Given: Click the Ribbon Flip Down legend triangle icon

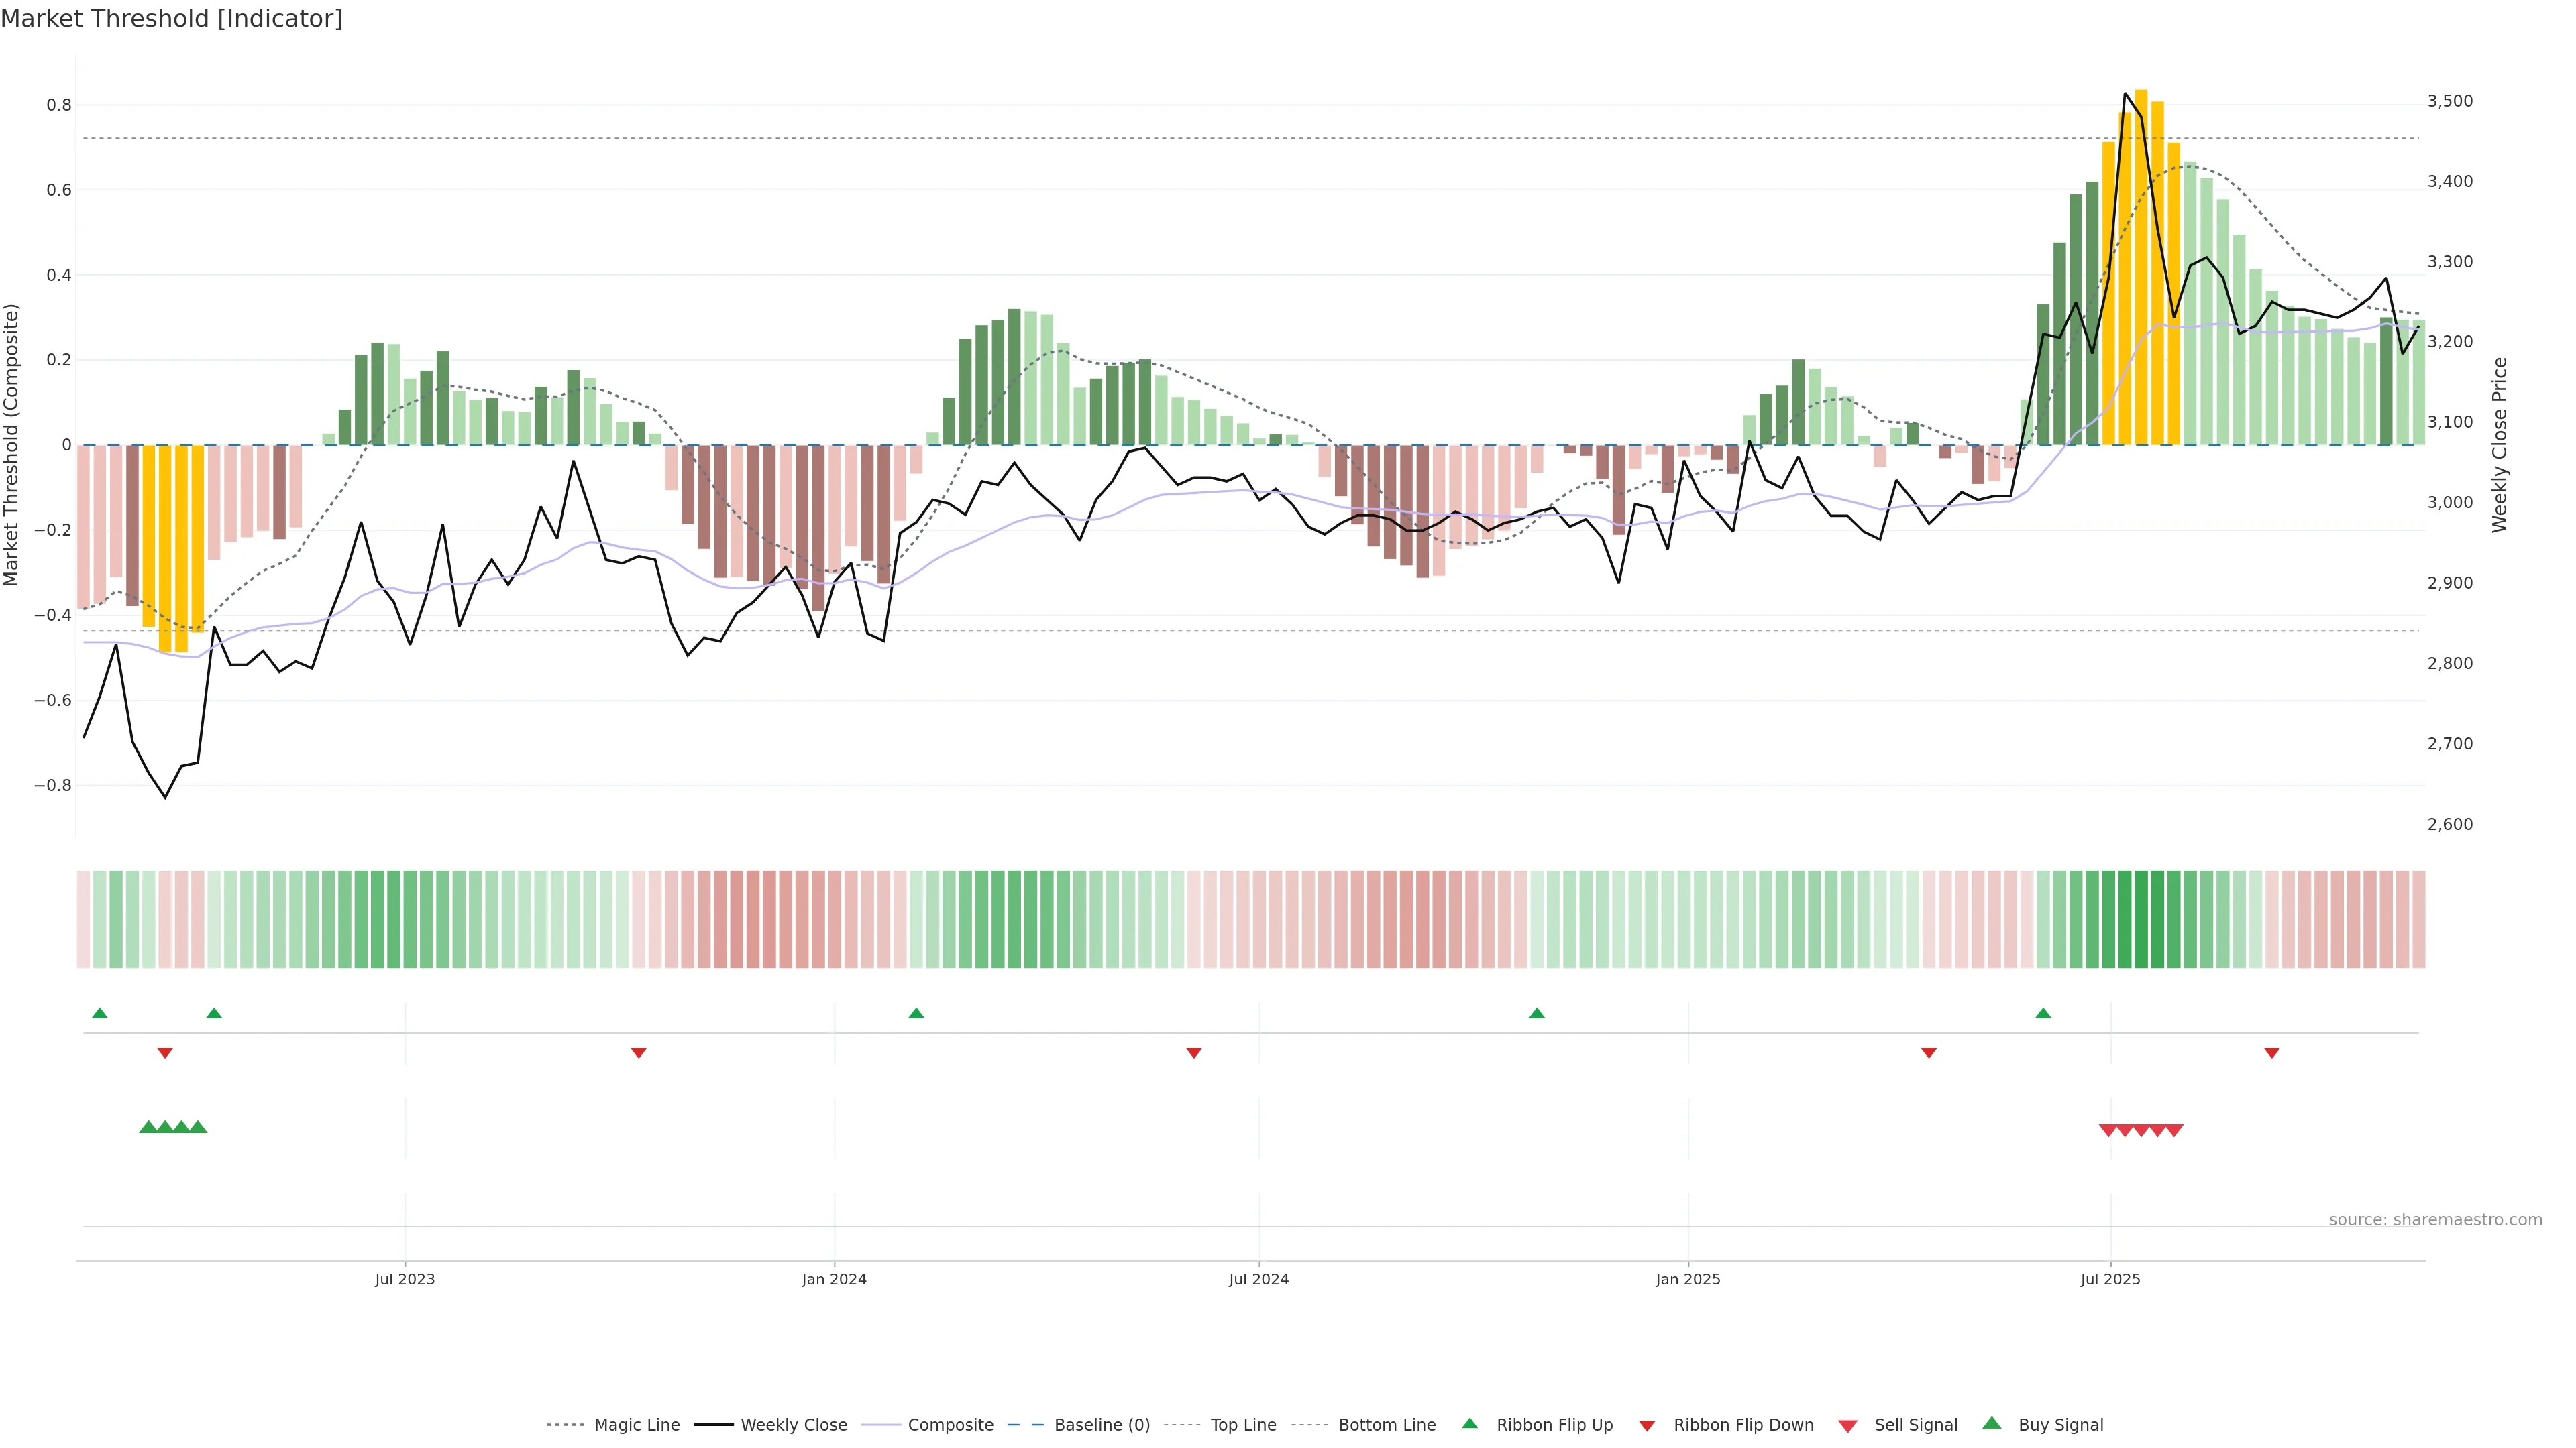Looking at the screenshot, I should pos(1647,1426).
